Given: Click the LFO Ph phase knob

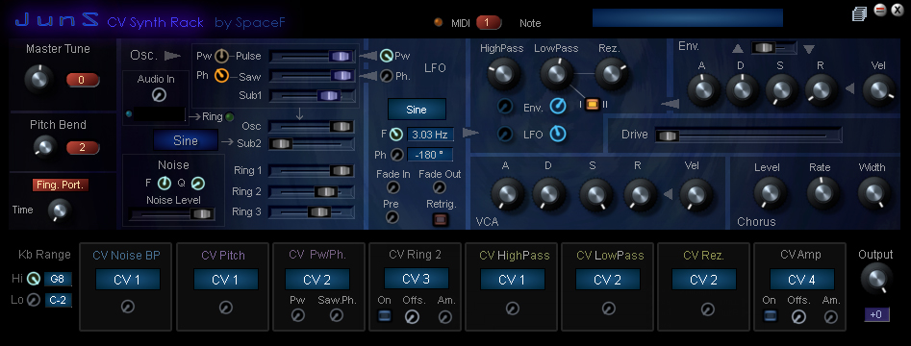Looking at the screenshot, I should tap(397, 155).
